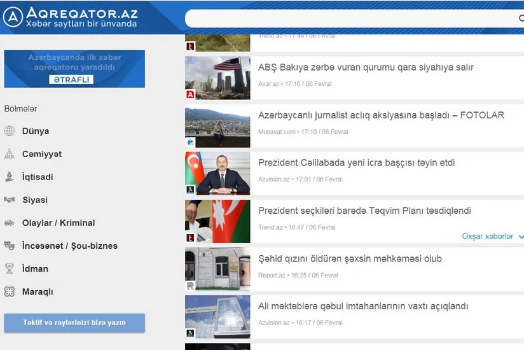This screenshot has width=524, height=350.
Task: Click the Aqreqator.az circular logo icon
Action: pyautogui.click(x=13, y=17)
